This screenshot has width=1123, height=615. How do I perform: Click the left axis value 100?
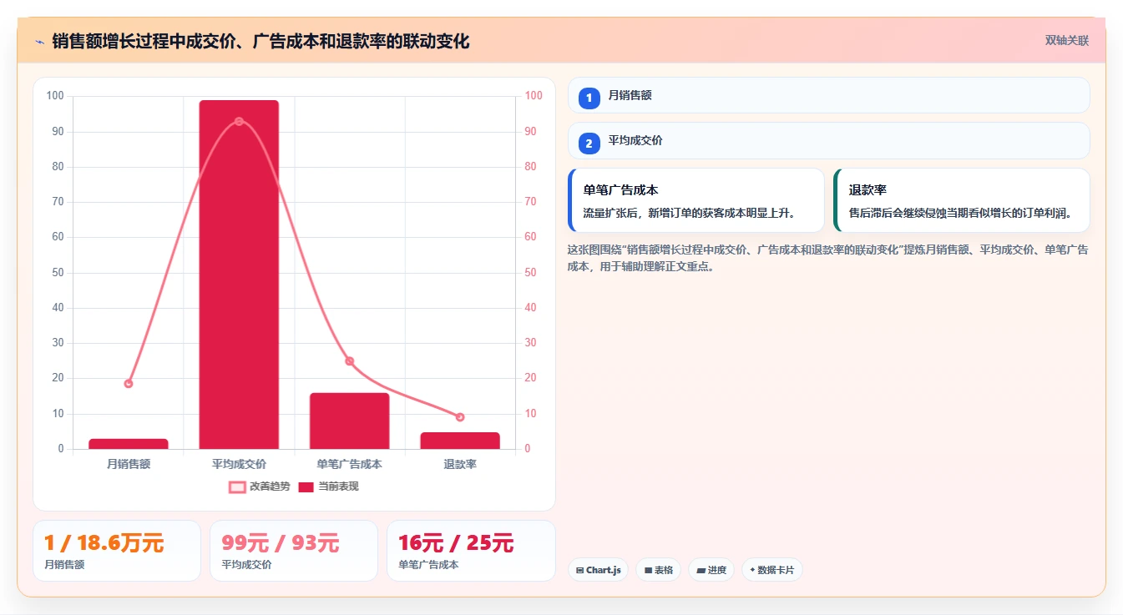click(x=55, y=96)
